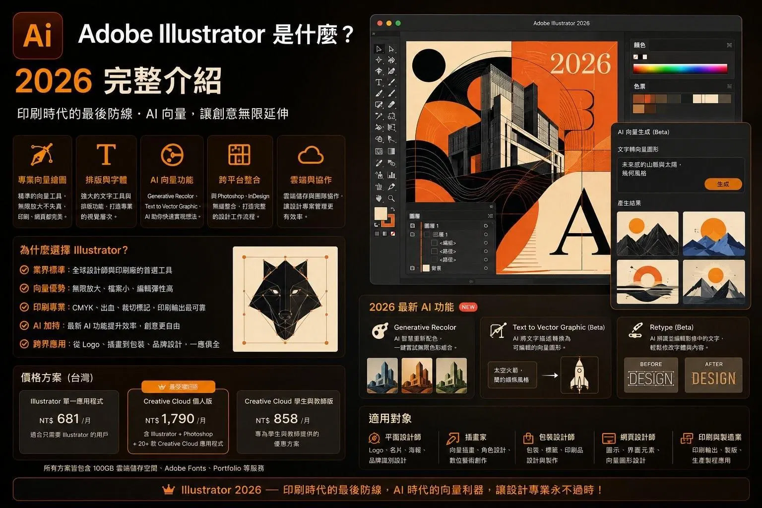Click the white swatch in the 顏色 panel
The image size is (762, 508).
click(x=645, y=57)
